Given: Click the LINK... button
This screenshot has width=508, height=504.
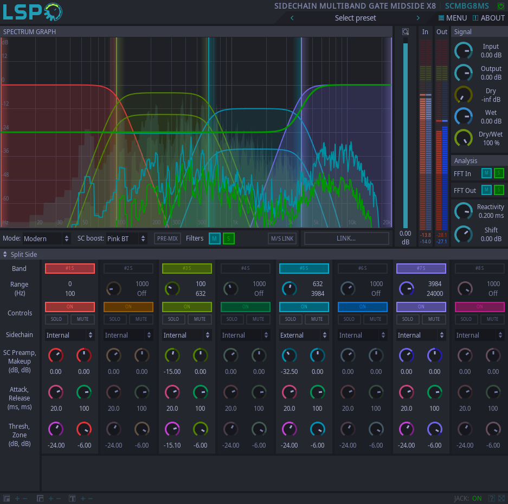Looking at the screenshot, I should click(x=346, y=238).
